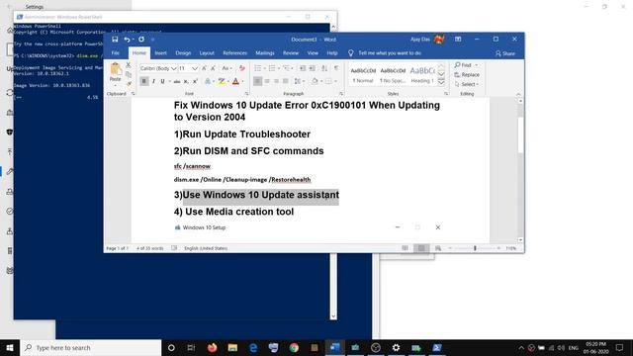Save the Word document with the floppy icon

point(115,40)
